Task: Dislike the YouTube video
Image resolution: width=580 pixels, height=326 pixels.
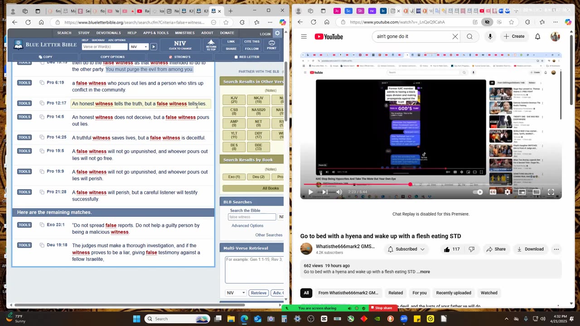Action: tap(472, 249)
